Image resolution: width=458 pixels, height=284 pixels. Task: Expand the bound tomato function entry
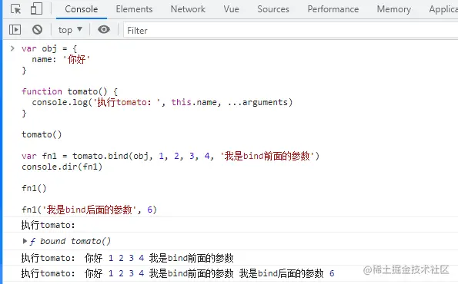[25, 241]
